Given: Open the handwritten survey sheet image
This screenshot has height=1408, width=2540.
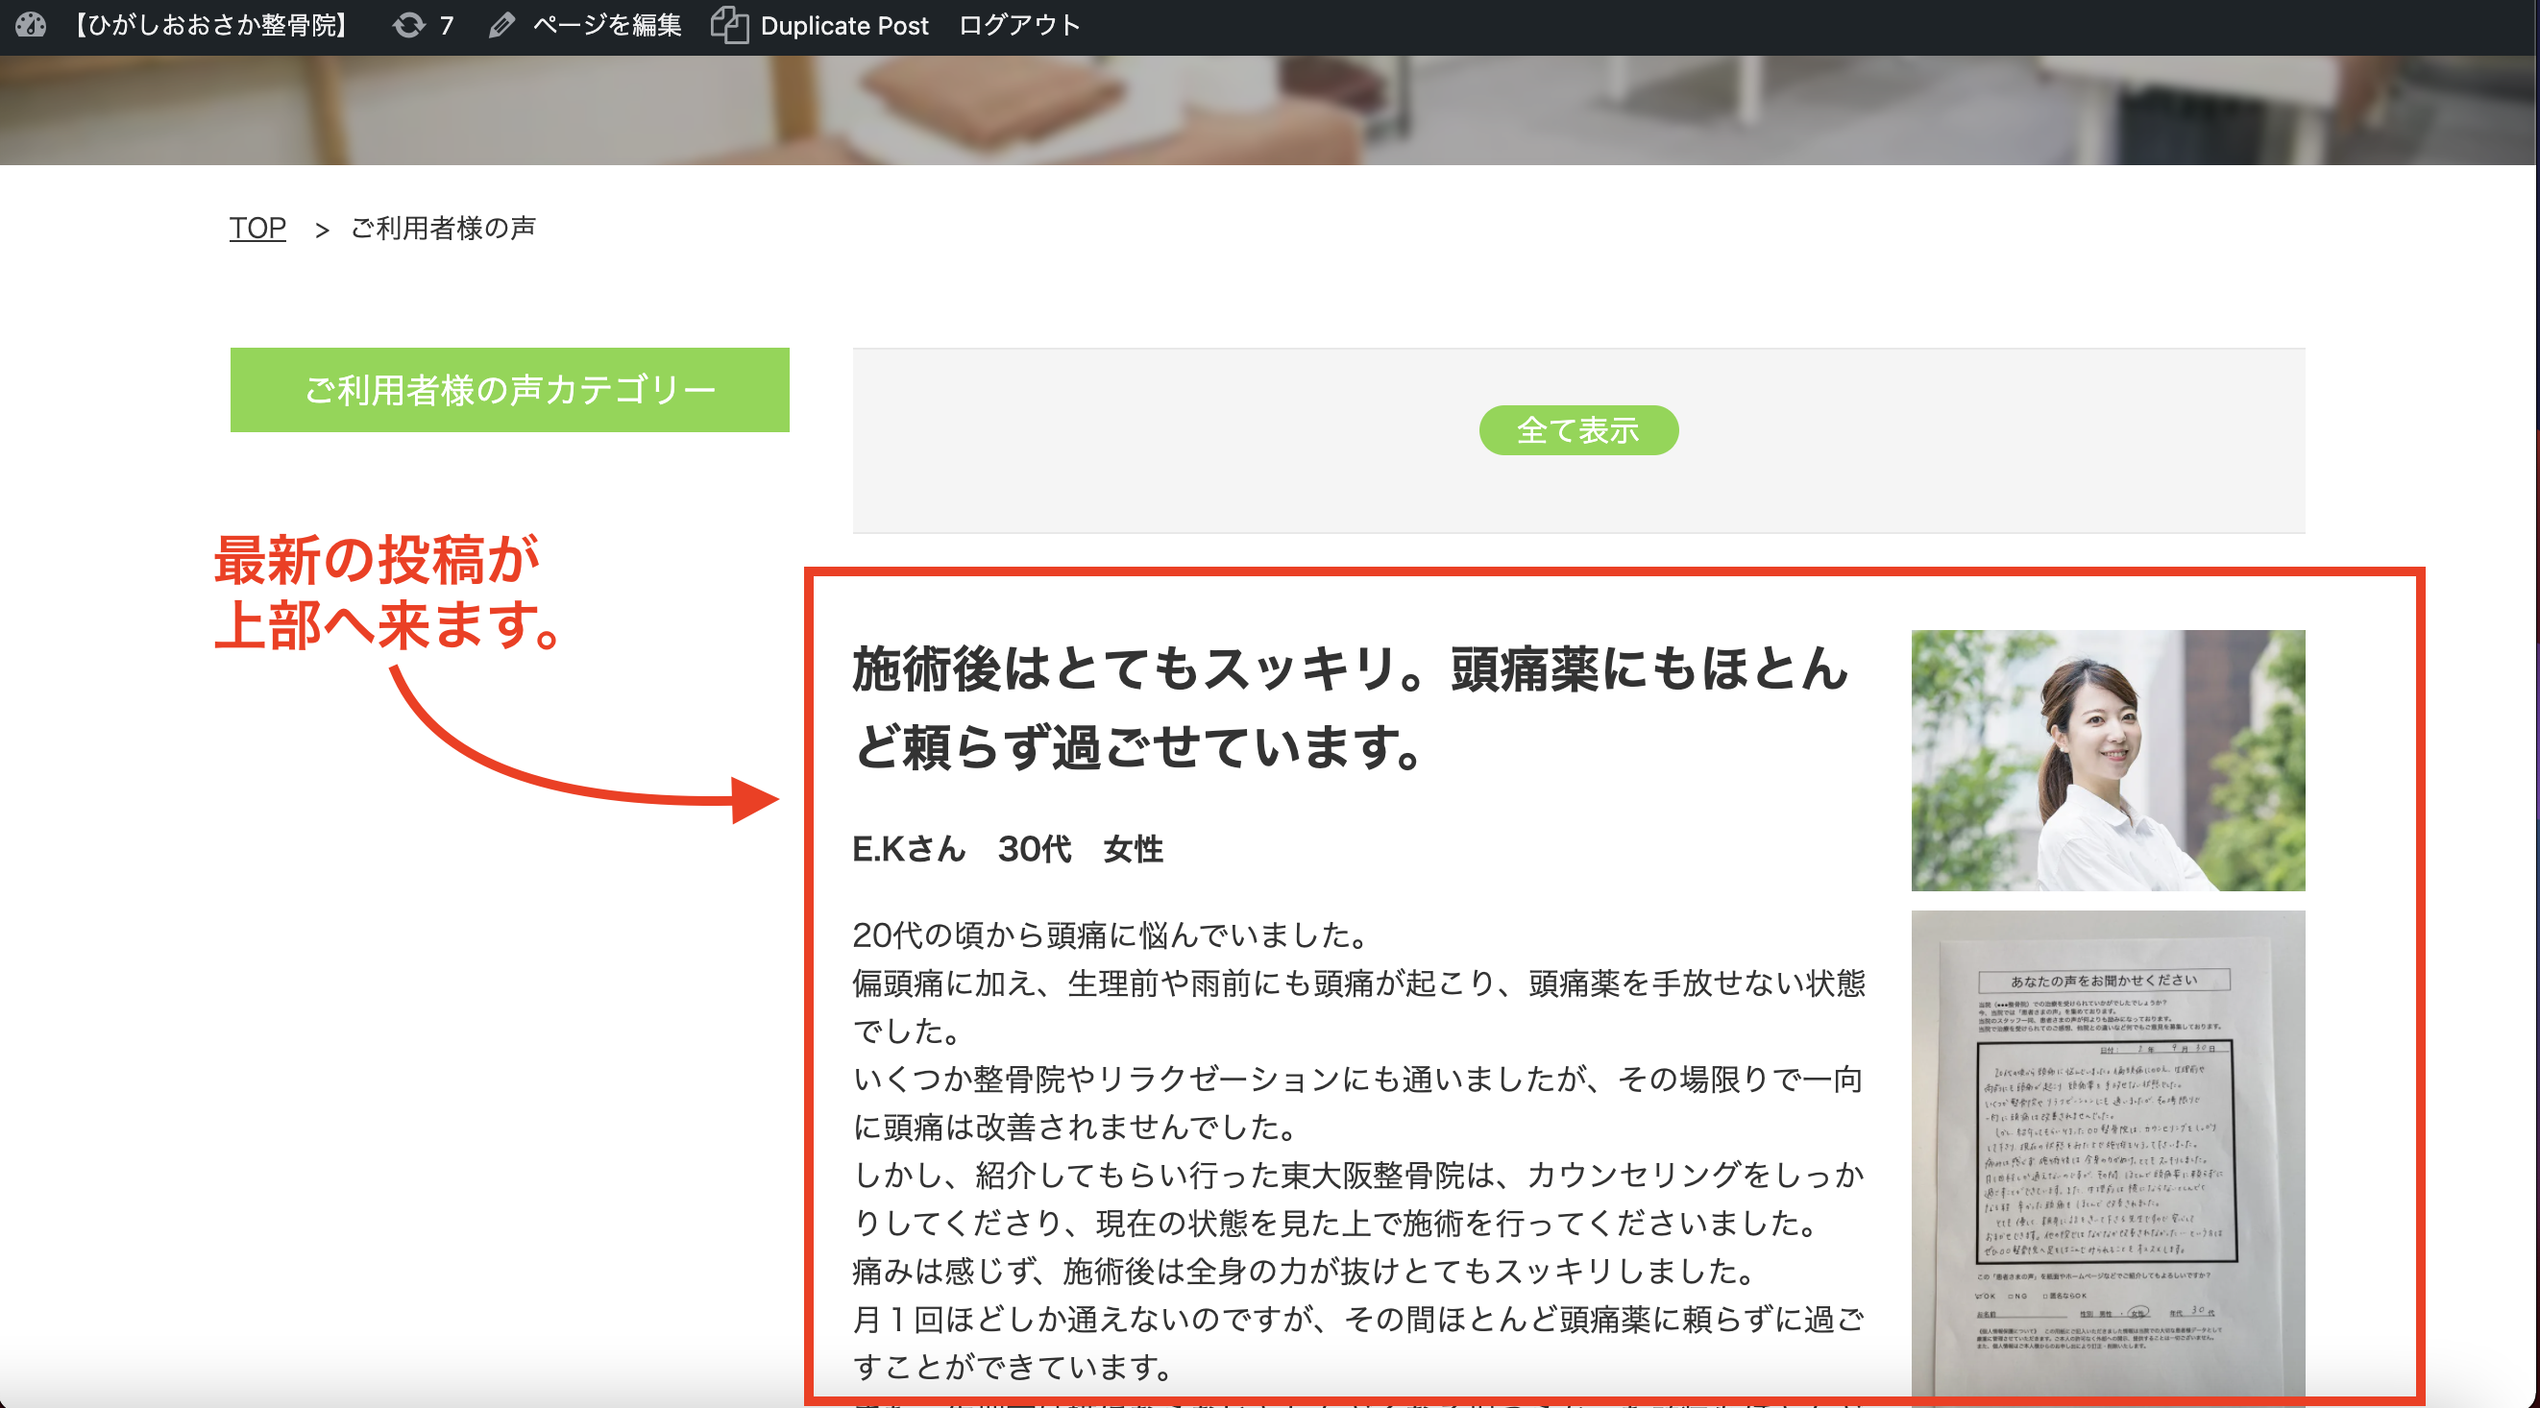Looking at the screenshot, I should pos(2107,1153).
